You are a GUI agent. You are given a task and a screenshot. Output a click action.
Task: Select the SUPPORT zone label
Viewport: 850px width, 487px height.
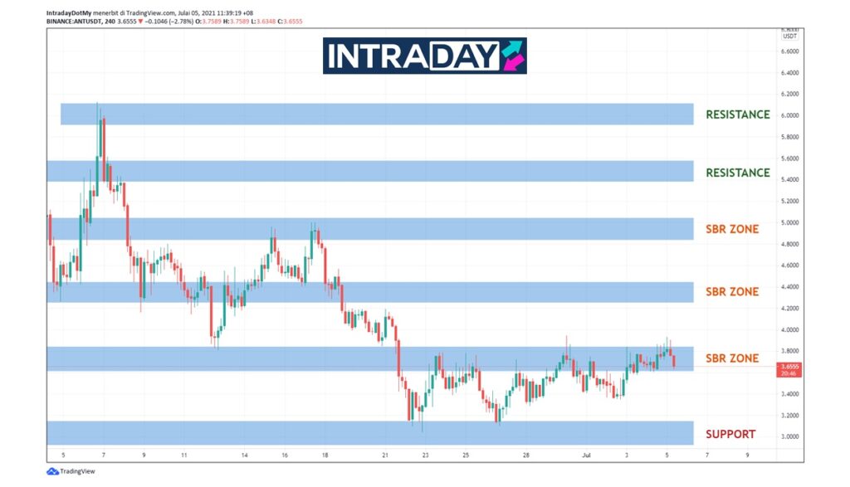730,434
